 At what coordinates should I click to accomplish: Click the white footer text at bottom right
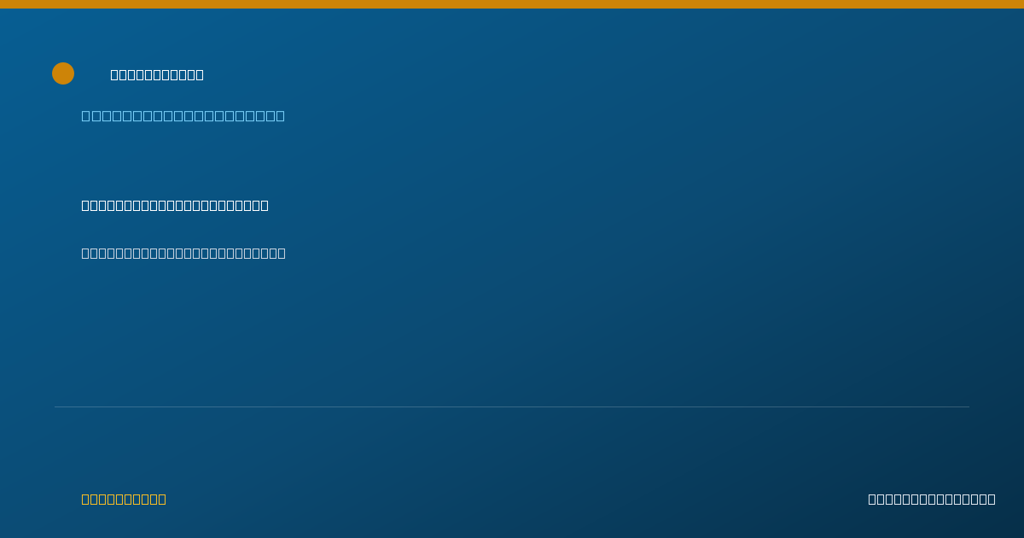pos(932,499)
